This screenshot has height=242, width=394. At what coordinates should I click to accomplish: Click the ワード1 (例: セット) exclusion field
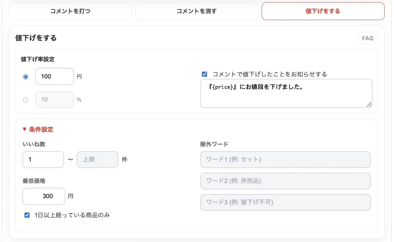coord(285,160)
